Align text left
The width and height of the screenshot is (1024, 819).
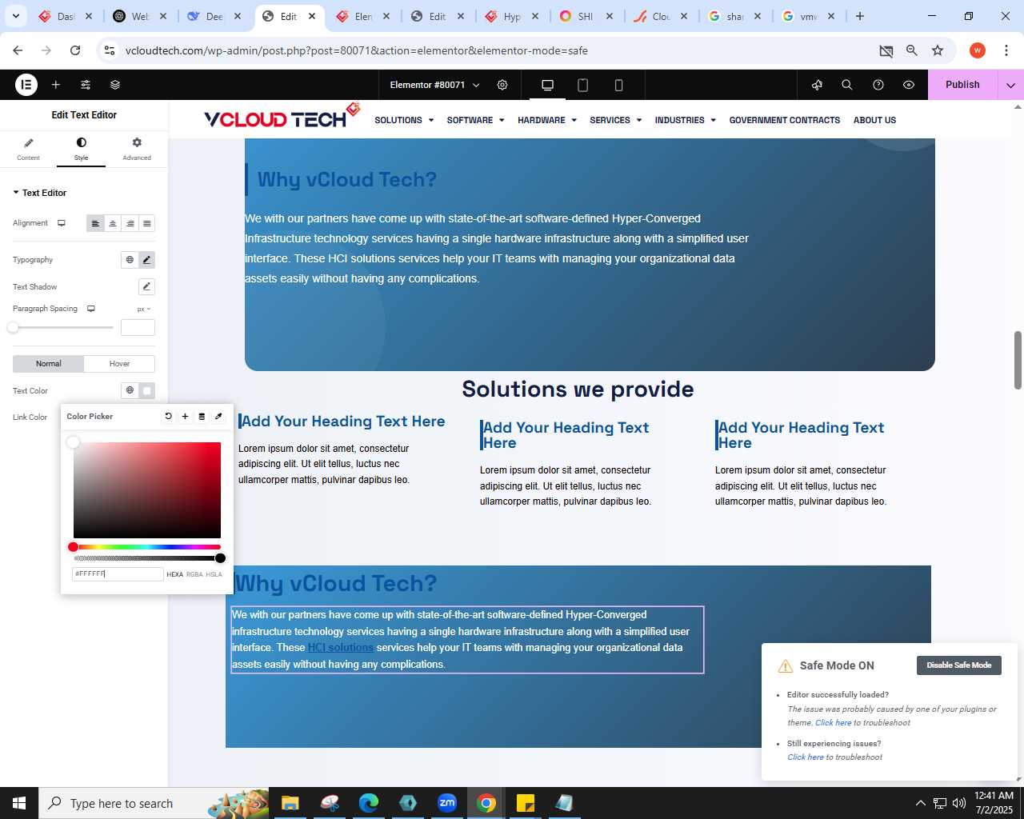pos(95,223)
